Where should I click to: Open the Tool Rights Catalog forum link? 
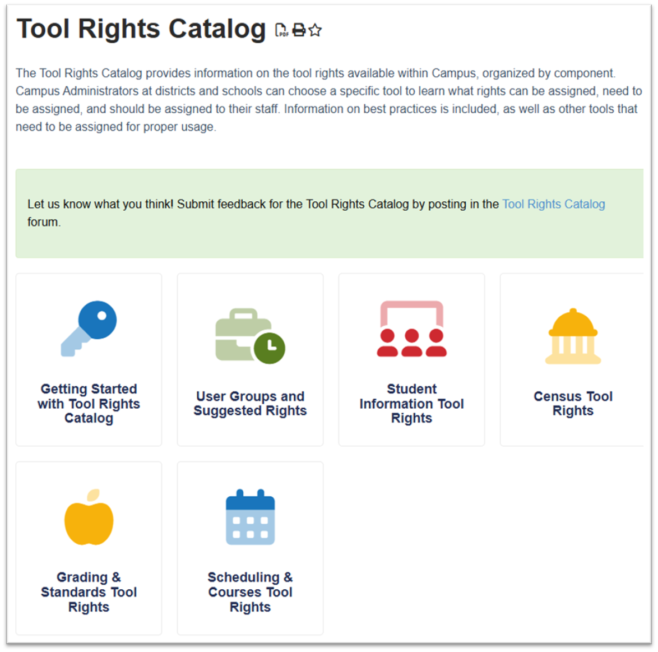tap(554, 204)
